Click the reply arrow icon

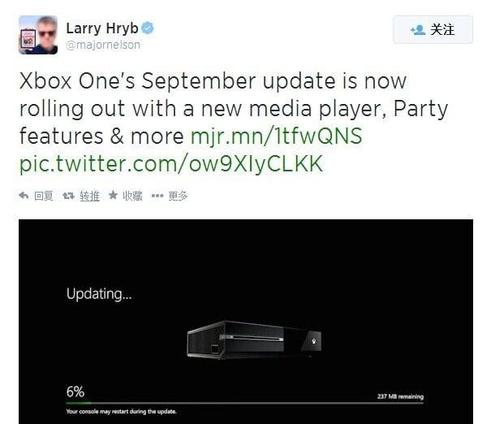pos(24,196)
